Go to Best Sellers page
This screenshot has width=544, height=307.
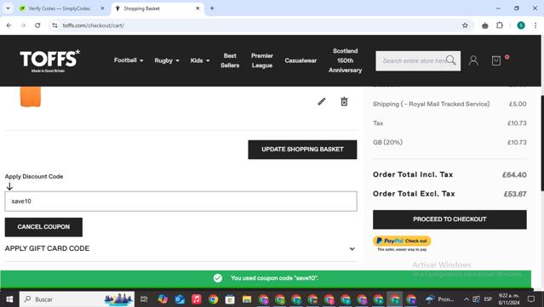tap(230, 60)
